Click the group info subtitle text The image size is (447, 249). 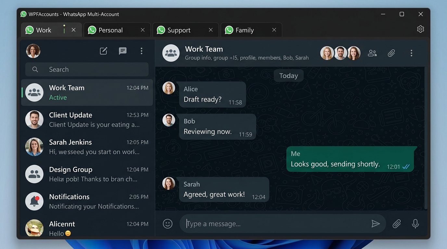[247, 58]
